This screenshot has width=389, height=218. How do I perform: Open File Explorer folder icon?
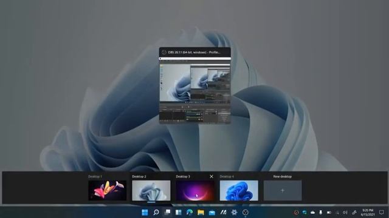[201, 213]
